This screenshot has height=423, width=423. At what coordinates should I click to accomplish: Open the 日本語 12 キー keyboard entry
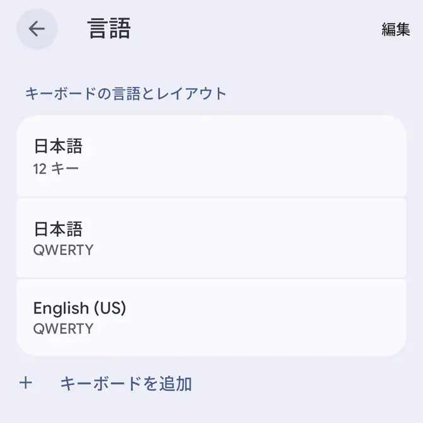click(211, 156)
